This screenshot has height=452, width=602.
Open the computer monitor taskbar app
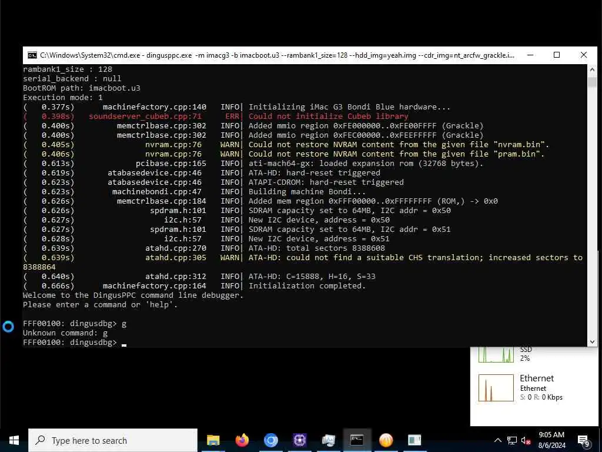(328, 440)
